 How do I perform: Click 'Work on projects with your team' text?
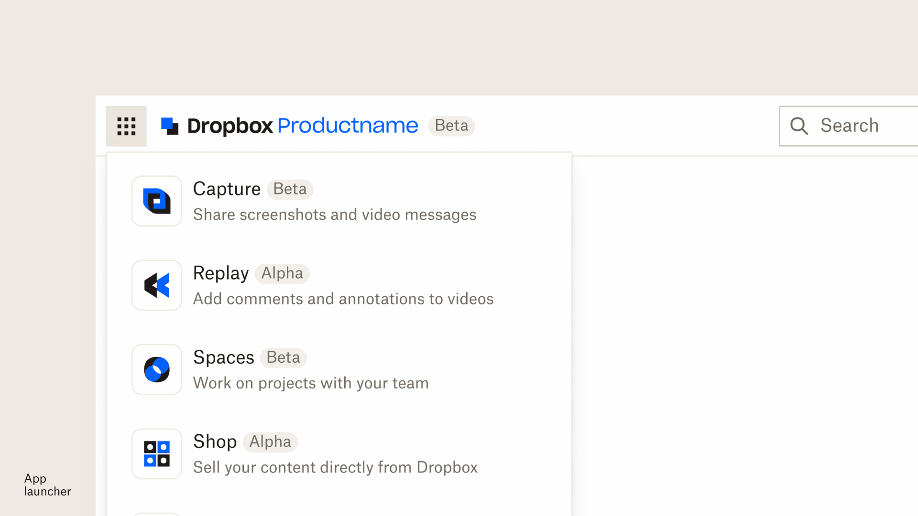point(311,383)
